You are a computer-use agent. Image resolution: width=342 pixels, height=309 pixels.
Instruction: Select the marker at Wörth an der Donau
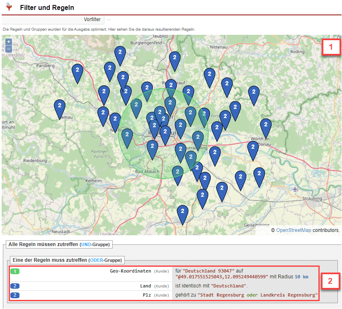[x=266, y=126]
